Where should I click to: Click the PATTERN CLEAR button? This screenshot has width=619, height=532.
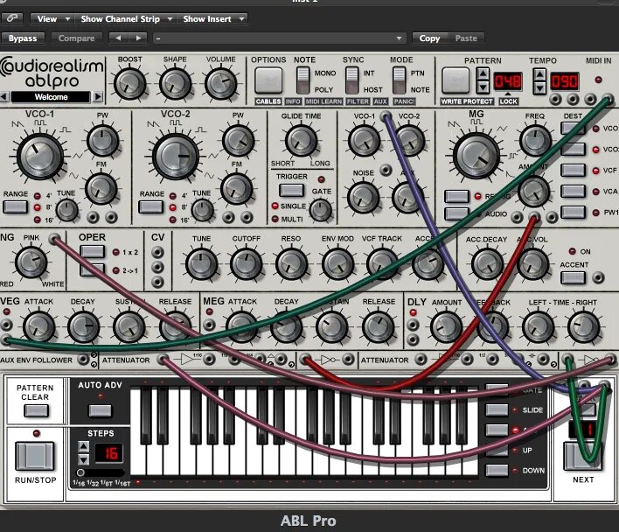pyautogui.click(x=36, y=410)
